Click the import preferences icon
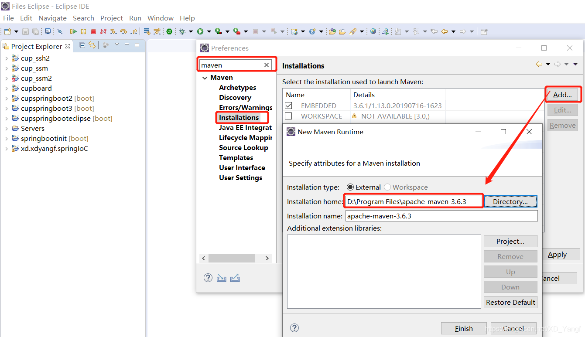 click(222, 278)
